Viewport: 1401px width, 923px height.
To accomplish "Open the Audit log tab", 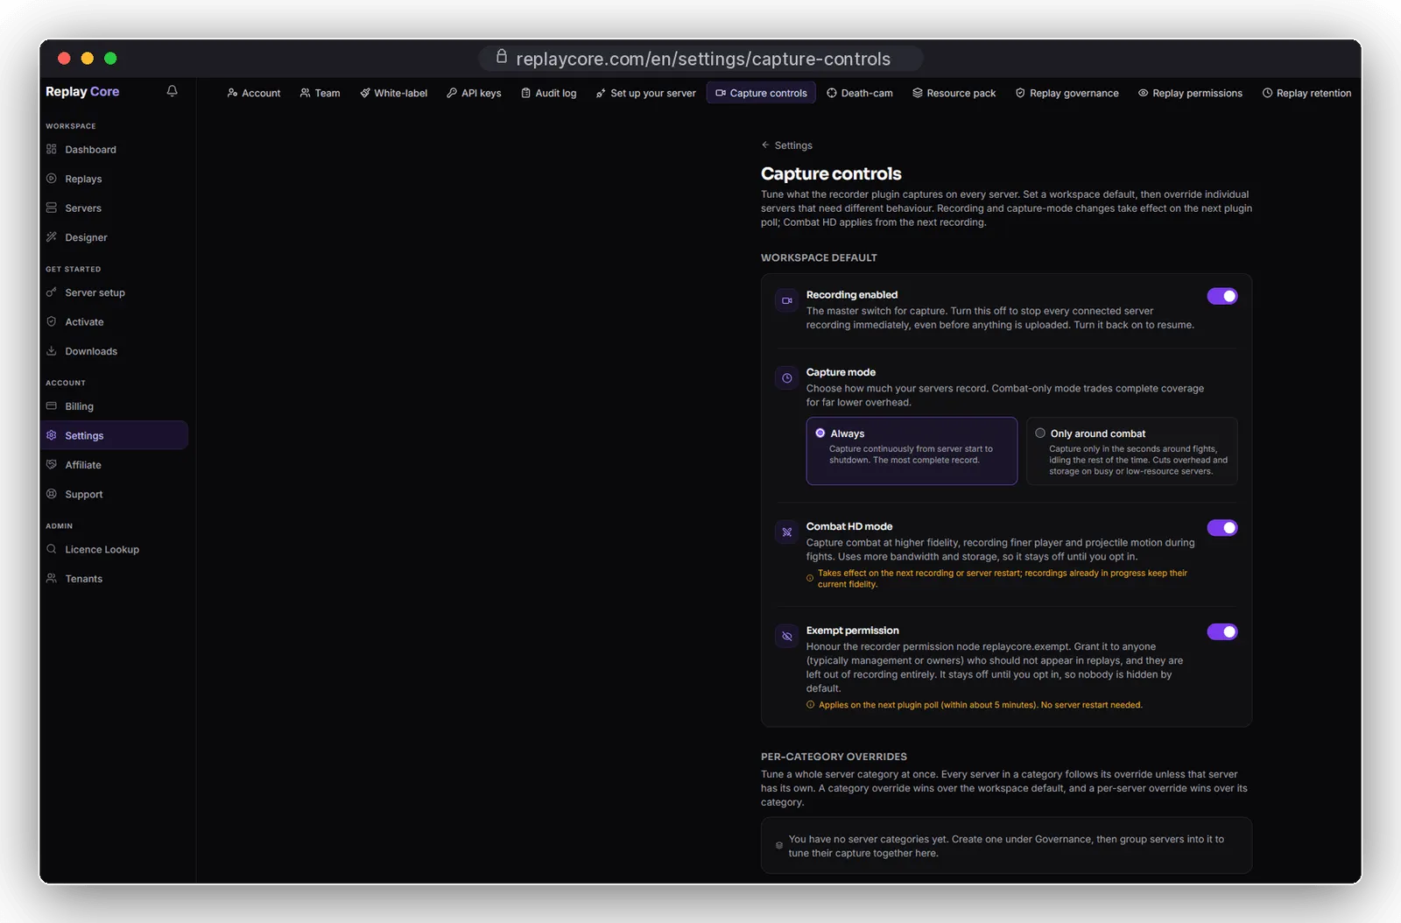I will coord(549,93).
